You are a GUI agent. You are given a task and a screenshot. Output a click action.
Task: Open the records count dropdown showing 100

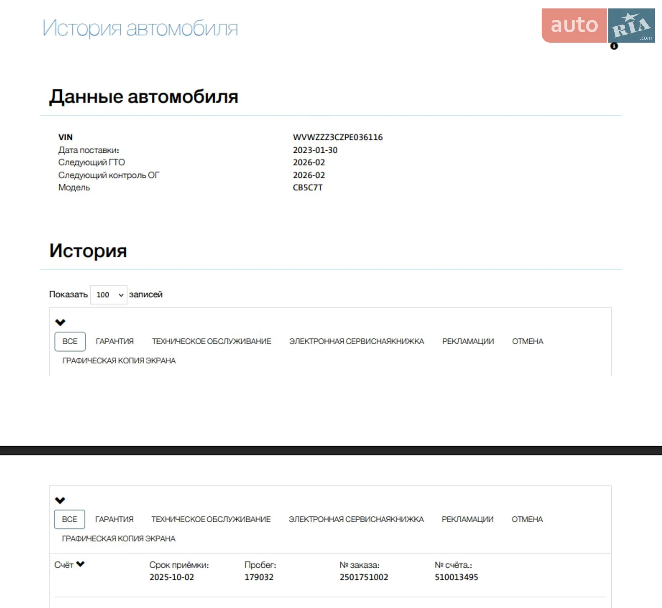[x=109, y=295]
